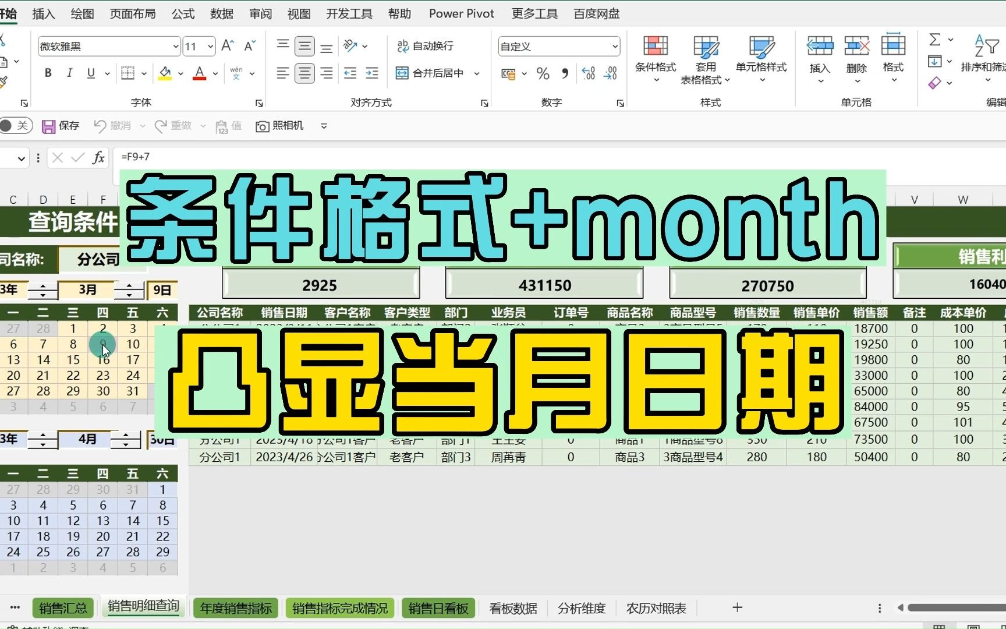The width and height of the screenshot is (1006, 629).
Task: Click the accounting number format icon
Action: coord(508,74)
